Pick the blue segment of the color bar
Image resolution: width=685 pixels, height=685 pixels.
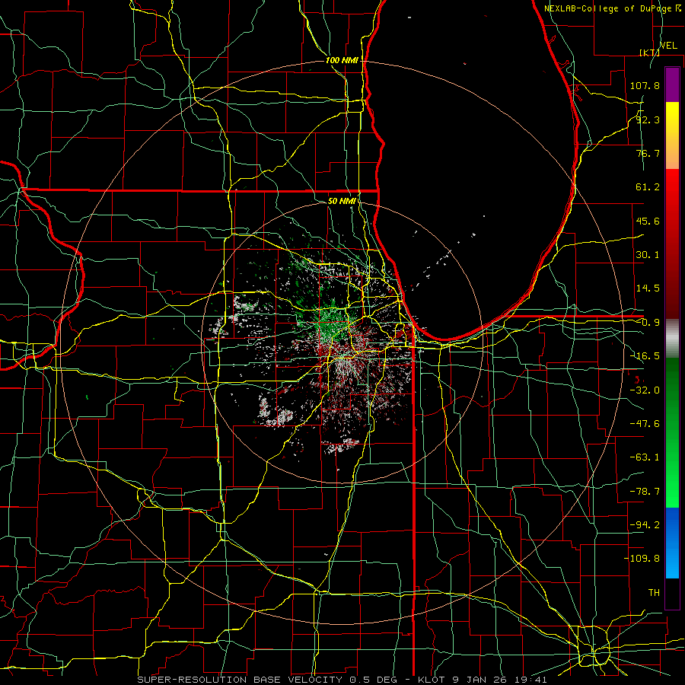pos(672,543)
